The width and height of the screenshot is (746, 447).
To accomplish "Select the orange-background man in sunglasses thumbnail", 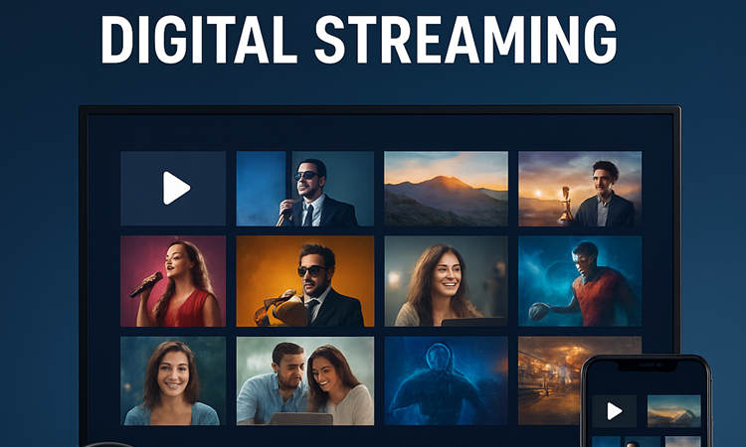I will (304, 281).
